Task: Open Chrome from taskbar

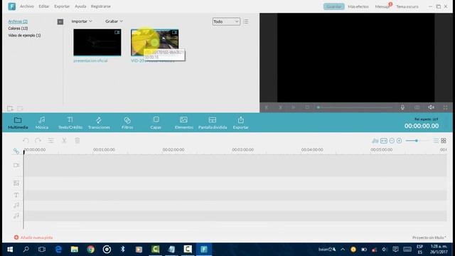Action: (90, 250)
